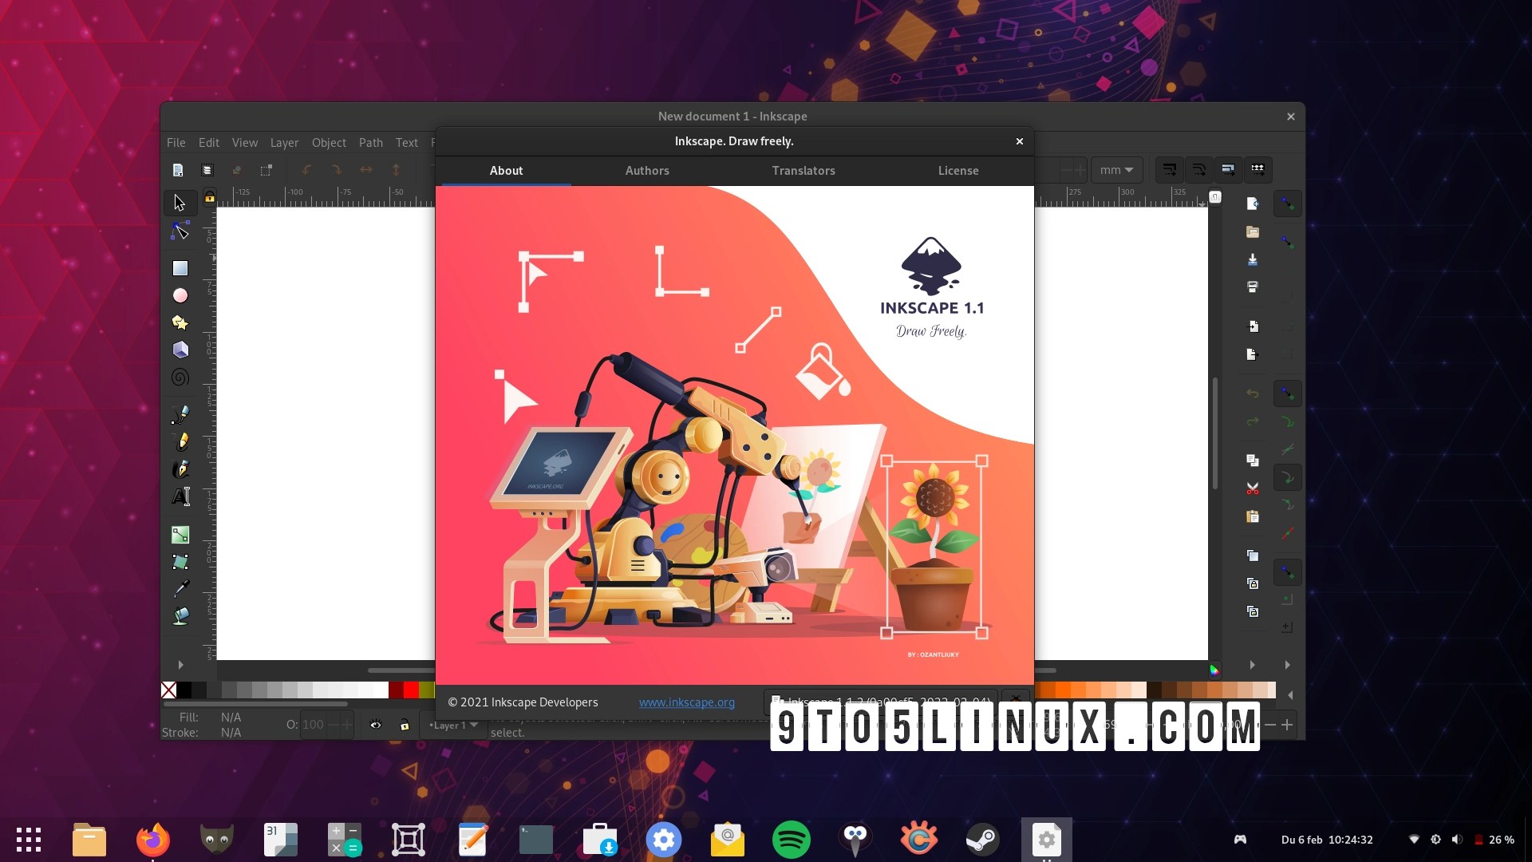The width and height of the screenshot is (1532, 862).
Task: Select the color Dropper tool
Action: click(x=180, y=588)
